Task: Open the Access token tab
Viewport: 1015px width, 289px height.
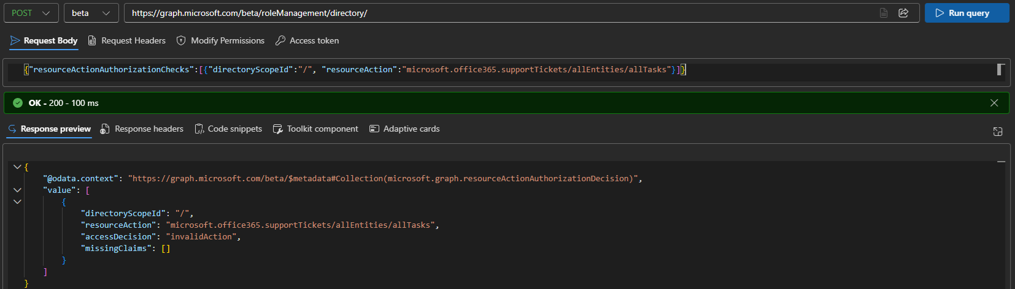Action: pyautogui.click(x=307, y=40)
